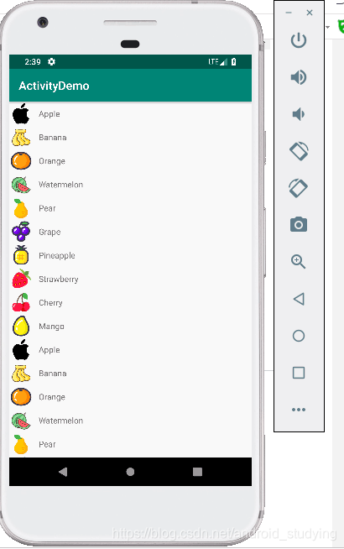Tap the Android recents navigation button
The width and height of the screenshot is (344, 549).
(197, 472)
